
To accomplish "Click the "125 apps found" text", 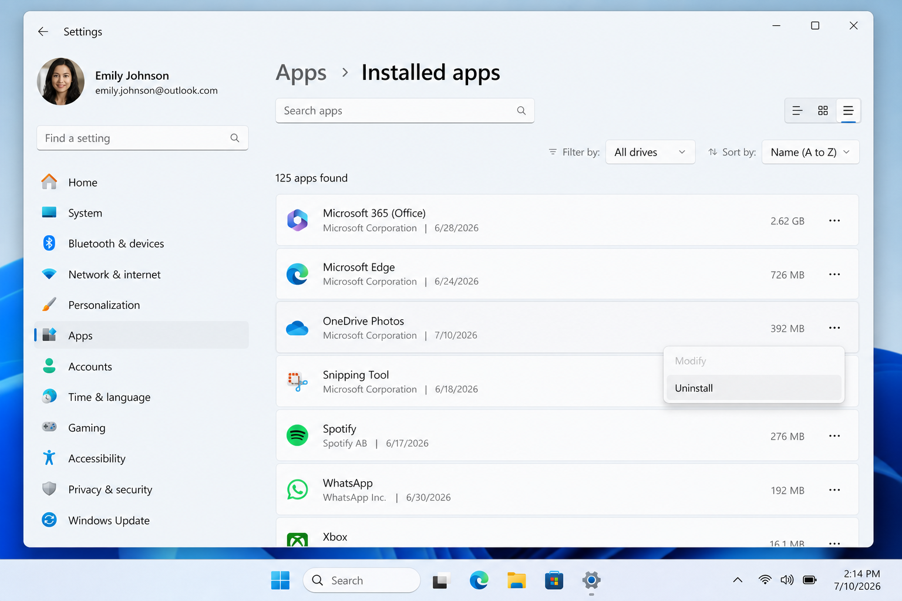I will (311, 178).
